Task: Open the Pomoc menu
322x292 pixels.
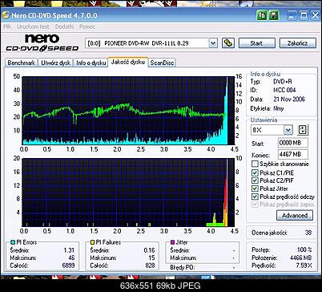Action: pyautogui.click(x=87, y=26)
